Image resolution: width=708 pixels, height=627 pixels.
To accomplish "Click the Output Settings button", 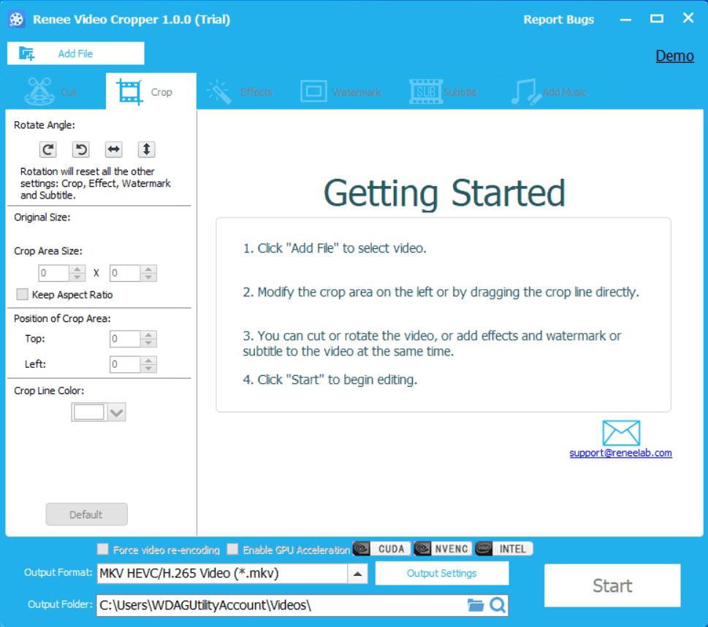I will [x=441, y=573].
